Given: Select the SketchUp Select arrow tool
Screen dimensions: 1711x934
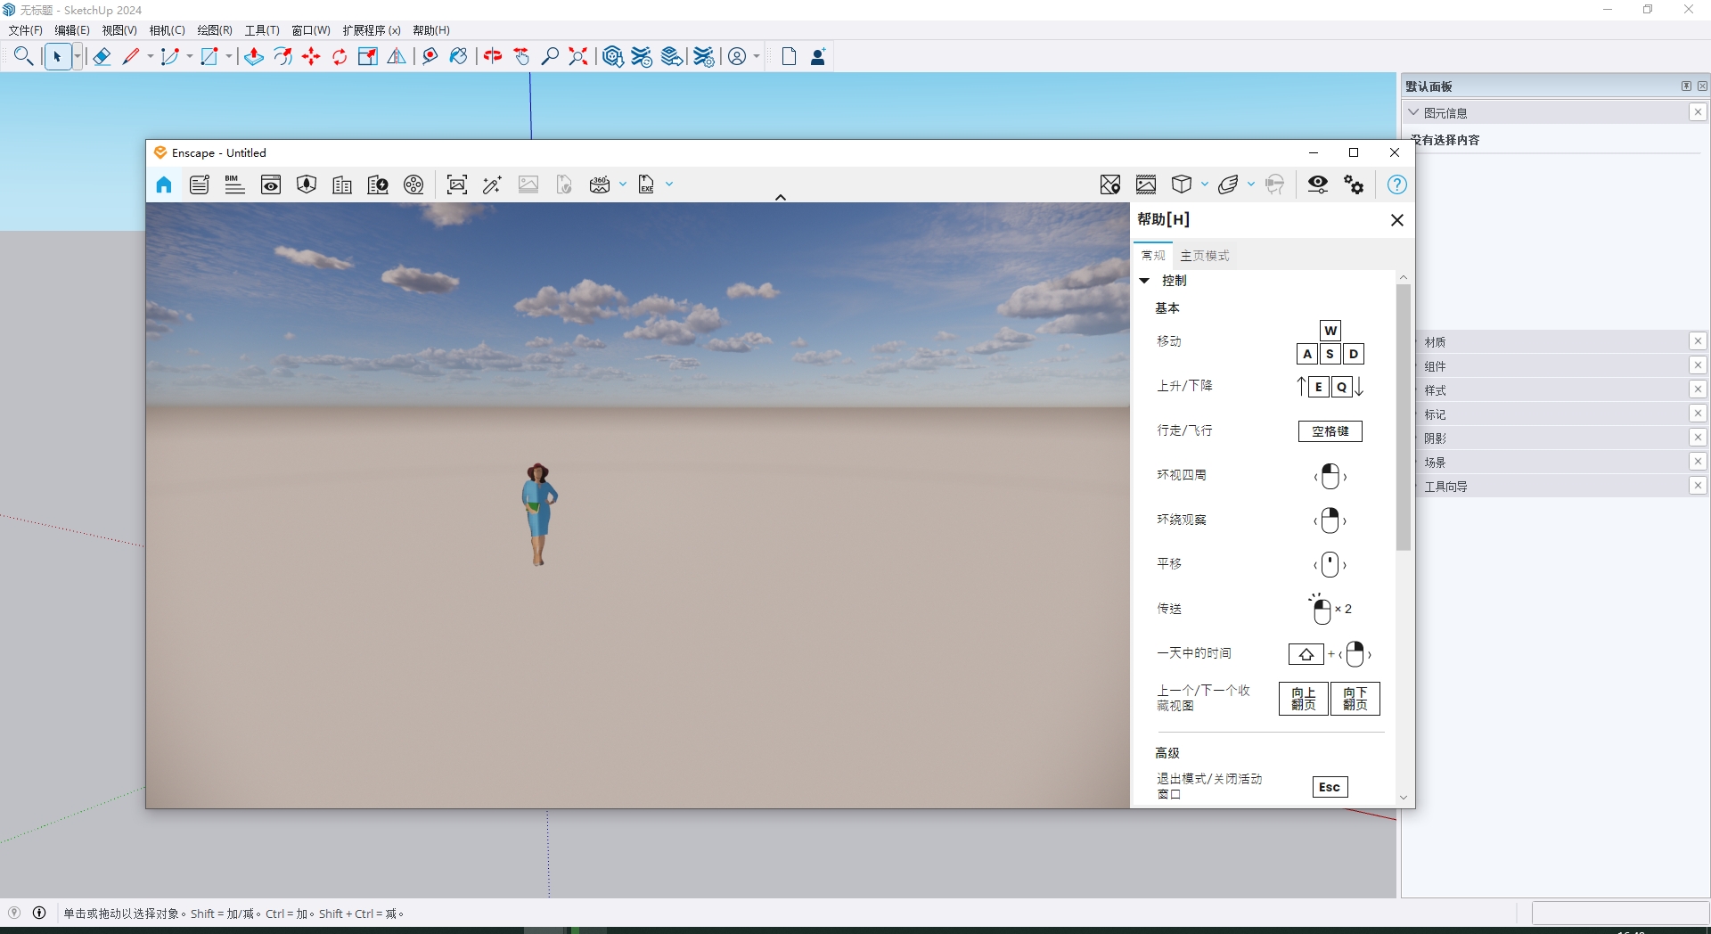Looking at the screenshot, I should click(x=58, y=56).
